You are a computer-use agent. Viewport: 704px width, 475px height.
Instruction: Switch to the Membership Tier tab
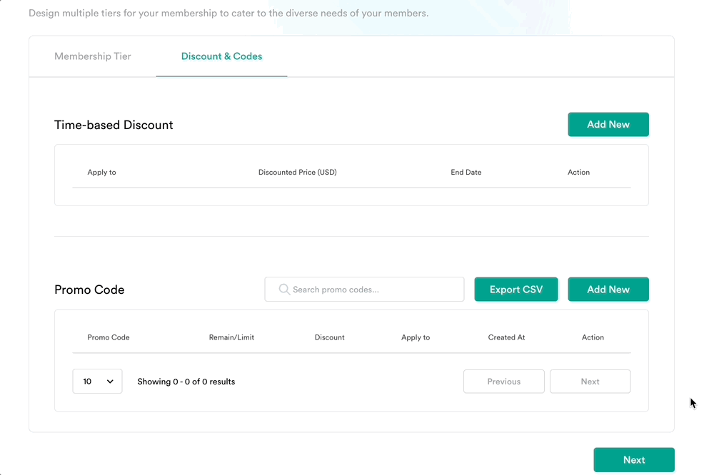pyautogui.click(x=93, y=56)
